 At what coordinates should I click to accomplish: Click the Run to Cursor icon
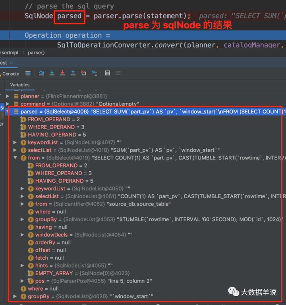click(x=94, y=73)
